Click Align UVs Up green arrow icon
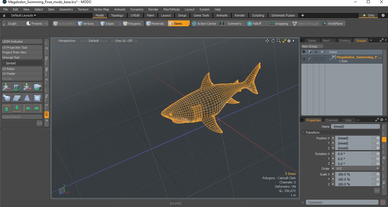Viewport: 388px width, 207px height. [x=7, y=109]
